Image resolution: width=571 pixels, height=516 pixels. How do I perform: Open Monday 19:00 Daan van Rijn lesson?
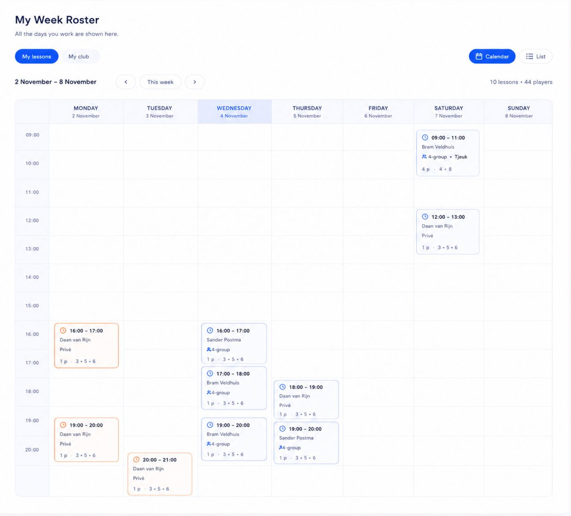(x=86, y=440)
